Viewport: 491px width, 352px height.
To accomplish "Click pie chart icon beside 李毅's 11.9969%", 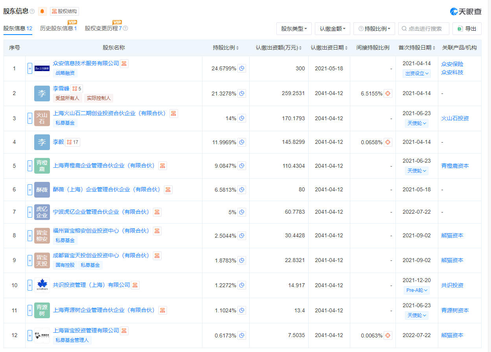I will [242, 142].
